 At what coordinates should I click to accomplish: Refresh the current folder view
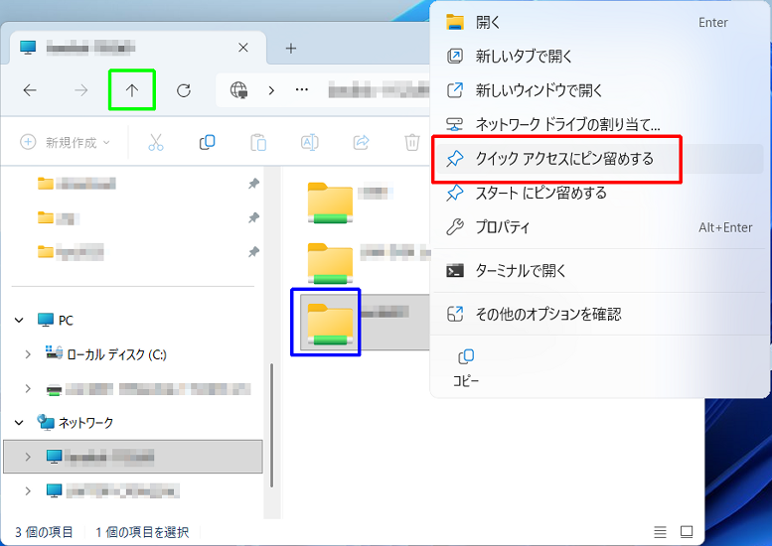click(184, 90)
